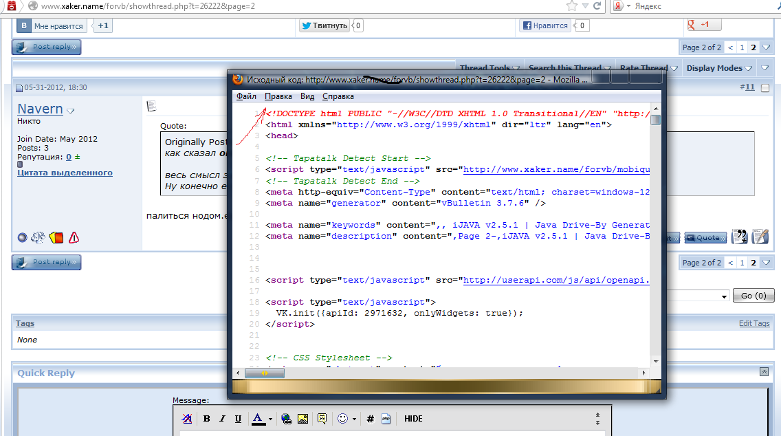Click the smiley face icon

coord(342,419)
